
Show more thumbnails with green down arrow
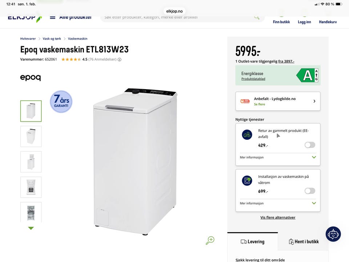(31, 228)
